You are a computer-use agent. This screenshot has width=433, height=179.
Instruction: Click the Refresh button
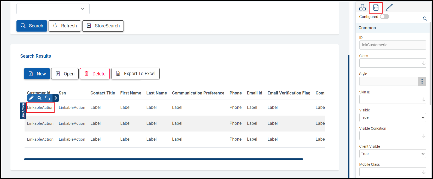pyautogui.click(x=65, y=26)
